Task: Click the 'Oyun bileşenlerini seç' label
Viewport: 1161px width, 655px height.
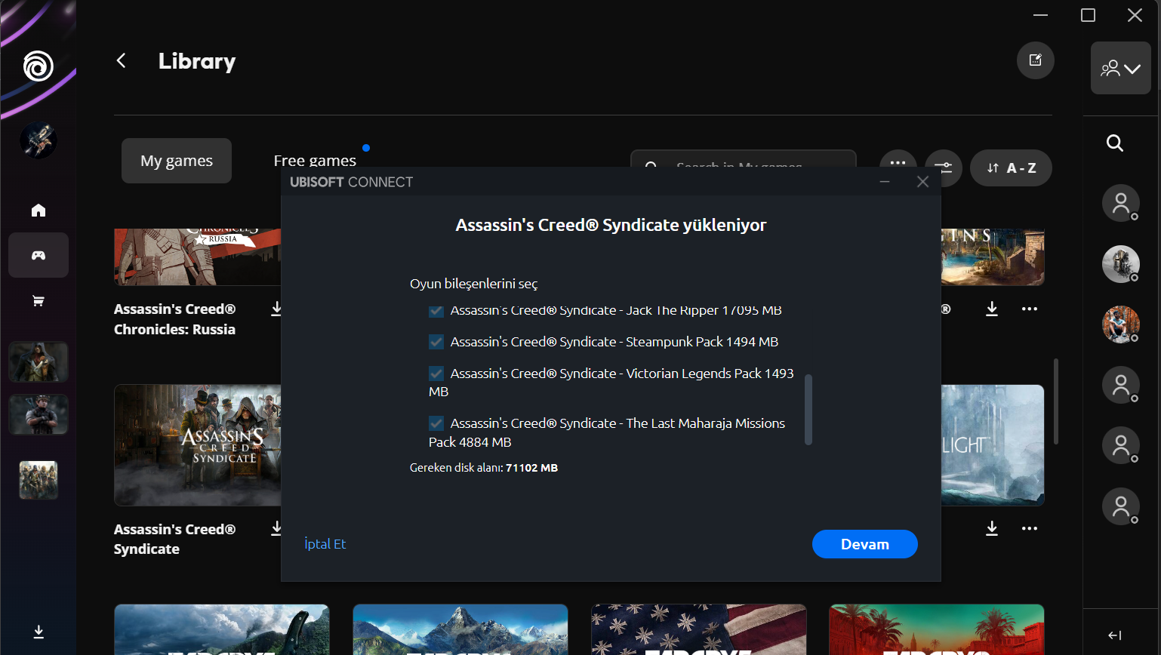Action: [x=474, y=284]
